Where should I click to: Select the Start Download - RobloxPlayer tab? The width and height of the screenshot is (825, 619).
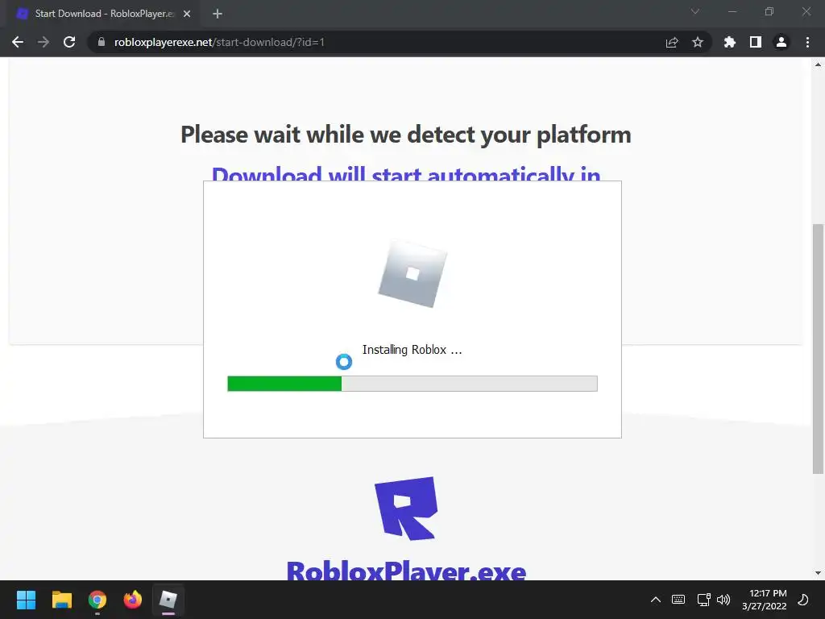(104, 14)
